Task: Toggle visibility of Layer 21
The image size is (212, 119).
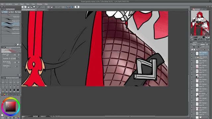Action: point(192,90)
